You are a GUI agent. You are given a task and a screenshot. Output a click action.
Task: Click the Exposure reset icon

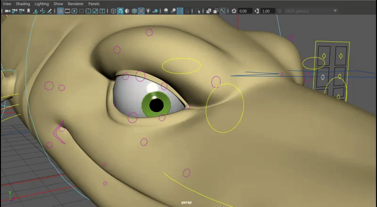coord(234,11)
